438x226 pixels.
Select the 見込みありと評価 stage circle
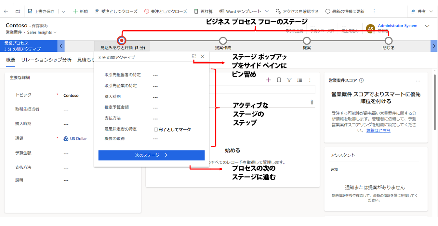click(122, 41)
